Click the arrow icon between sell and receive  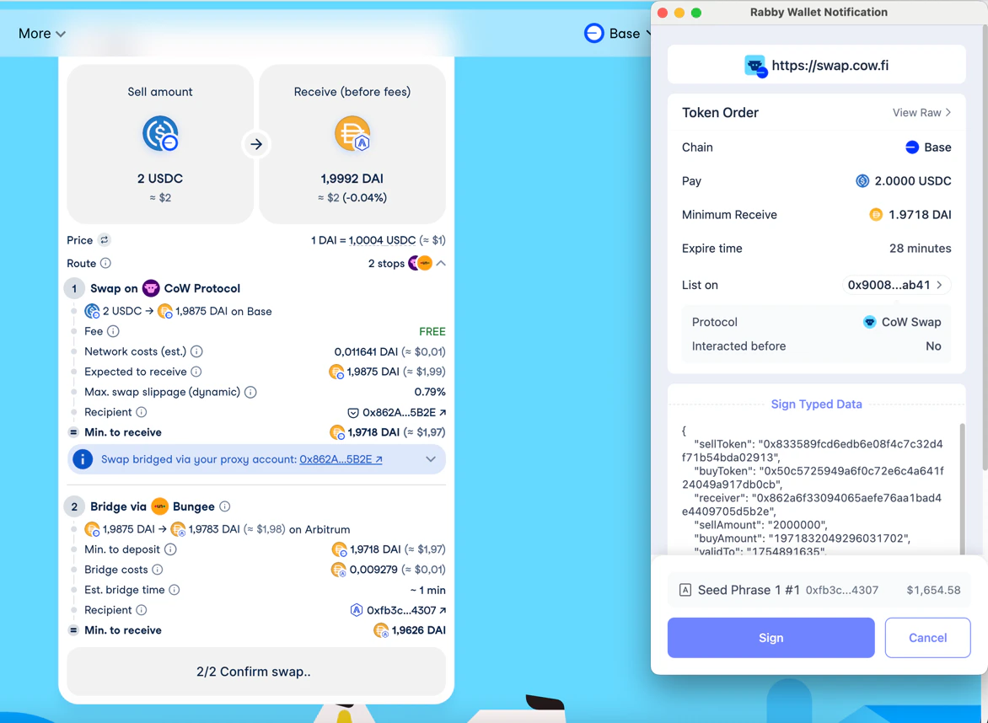click(255, 144)
